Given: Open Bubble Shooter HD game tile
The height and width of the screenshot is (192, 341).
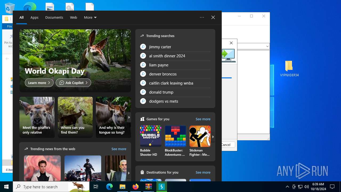Looking at the screenshot, I should pyautogui.click(x=151, y=141).
